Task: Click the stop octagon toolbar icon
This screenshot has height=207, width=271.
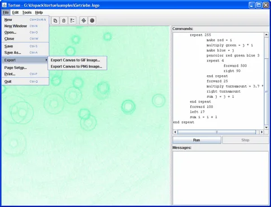Action: click(92, 20)
